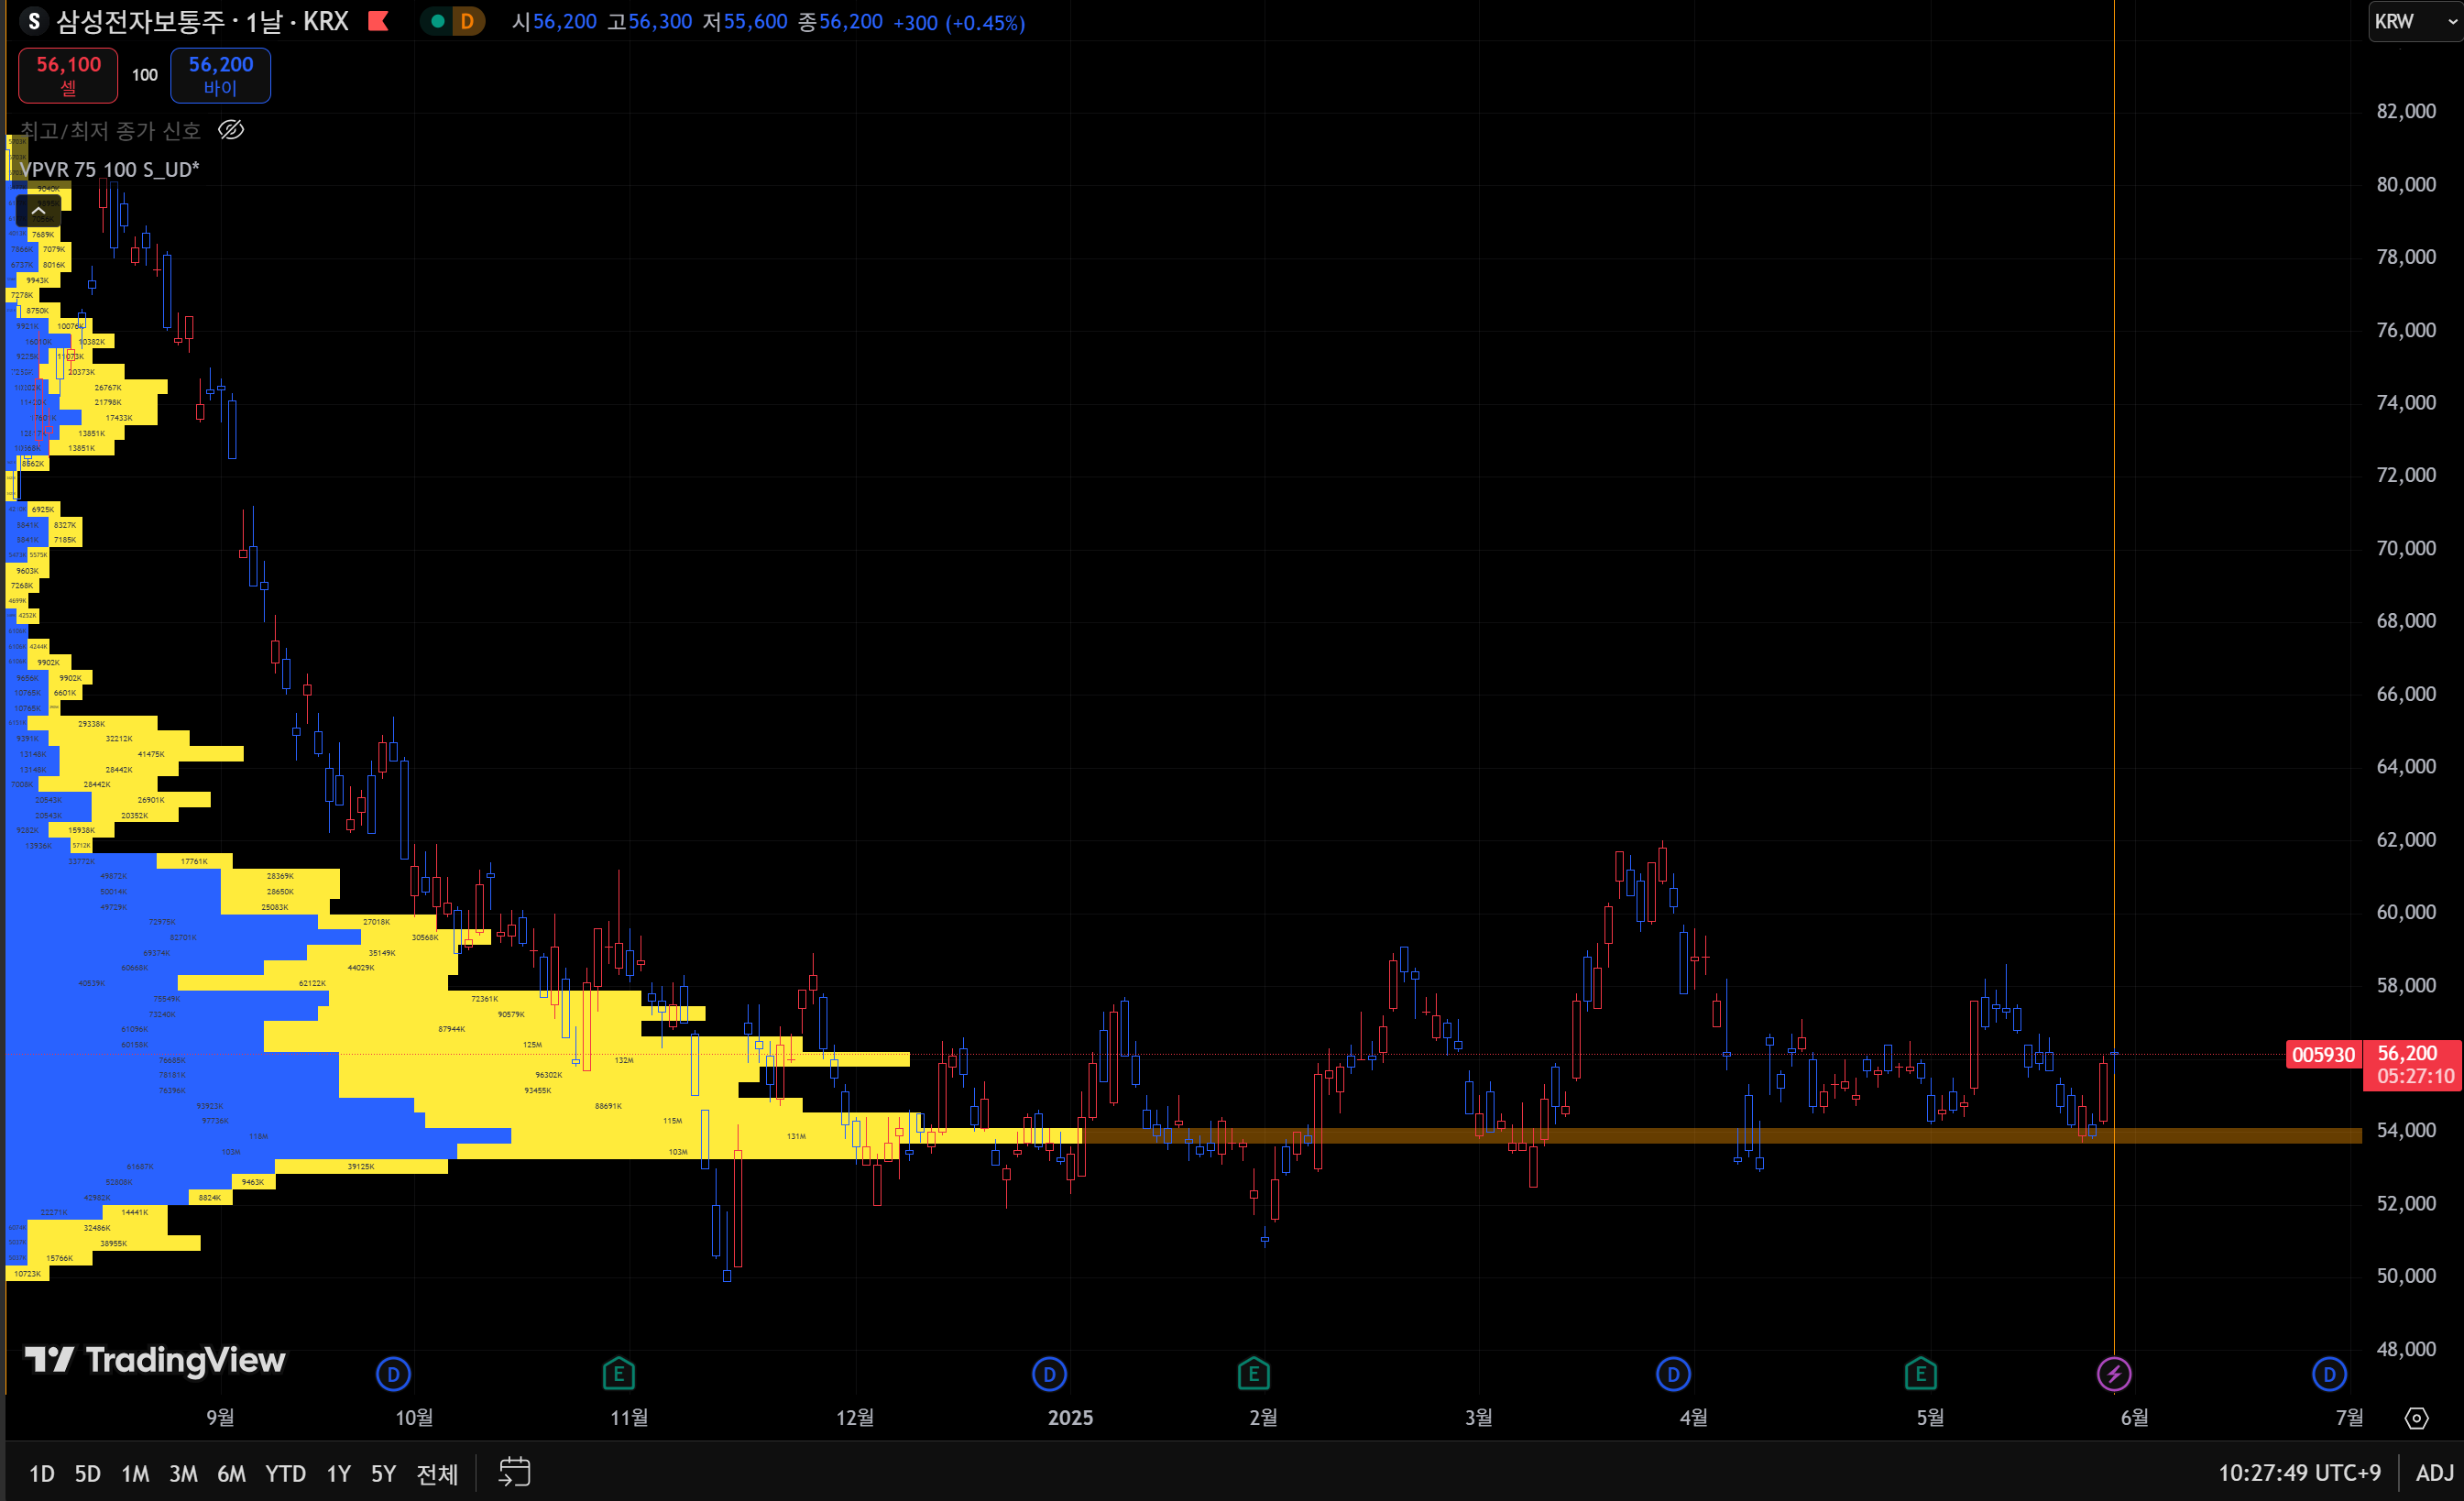Click the red flag next to symbol

point(378,21)
